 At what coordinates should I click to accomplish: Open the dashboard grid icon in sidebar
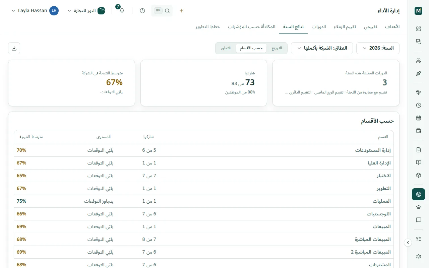[x=418, y=29]
